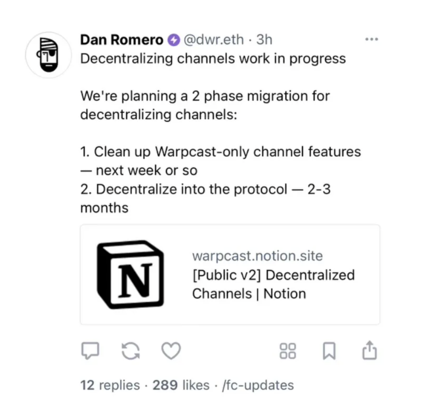Screen dimensions: 421x415
Task: Open the Dan Romero profile name
Action: tap(121, 40)
